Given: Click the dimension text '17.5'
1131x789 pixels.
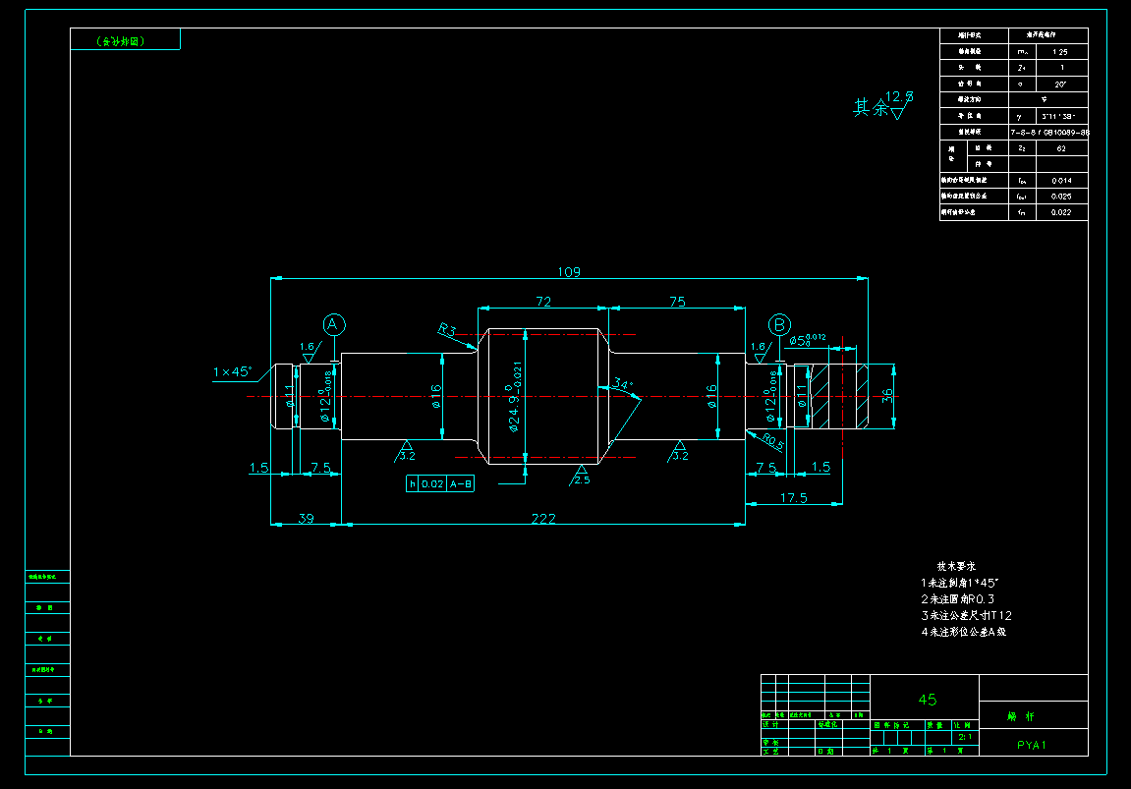Looking at the screenshot, I should click(x=793, y=497).
